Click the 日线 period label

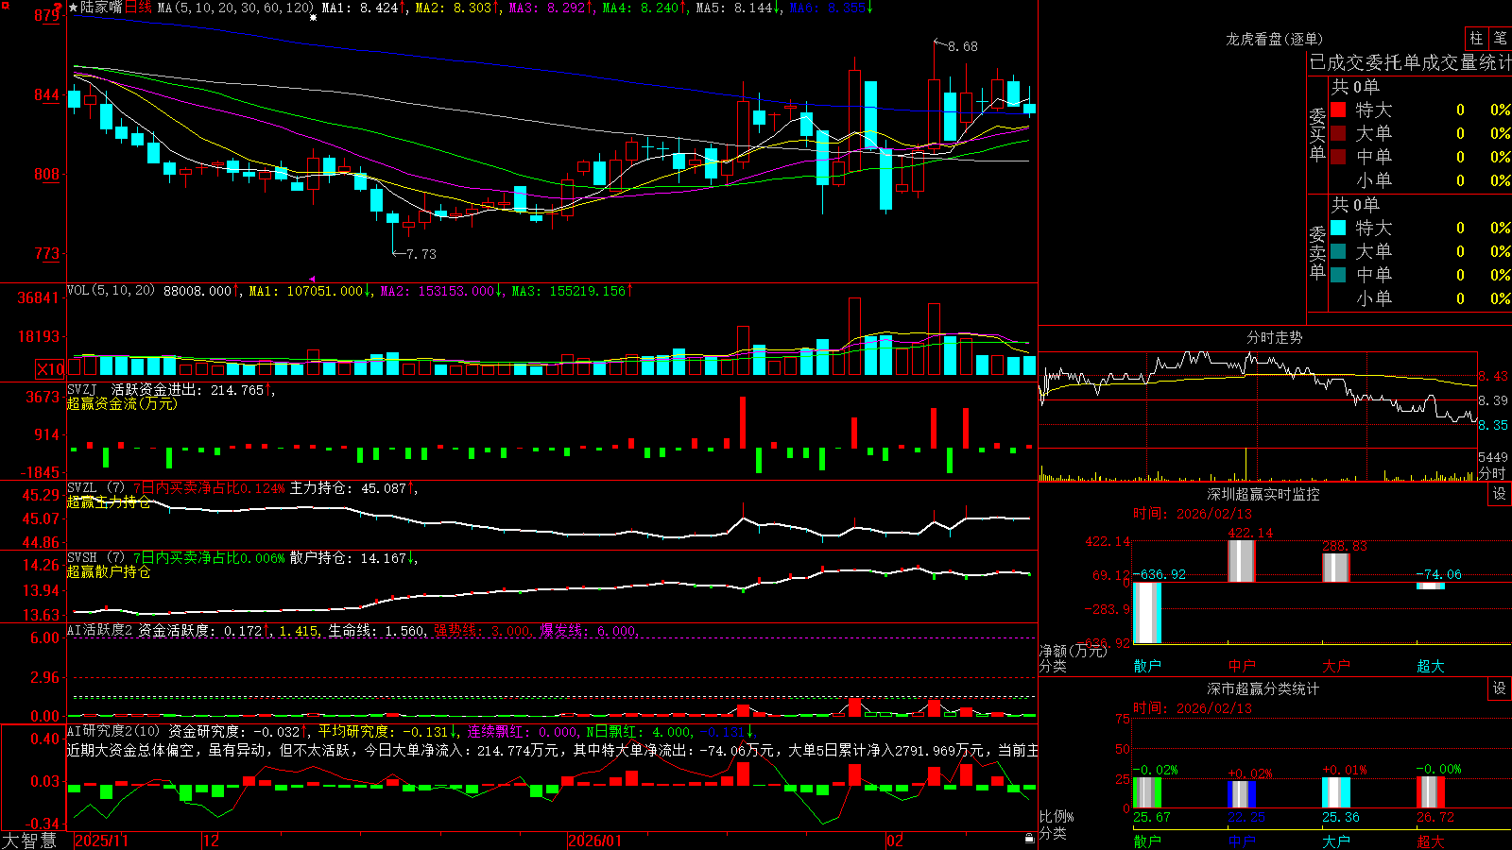pyautogui.click(x=137, y=8)
